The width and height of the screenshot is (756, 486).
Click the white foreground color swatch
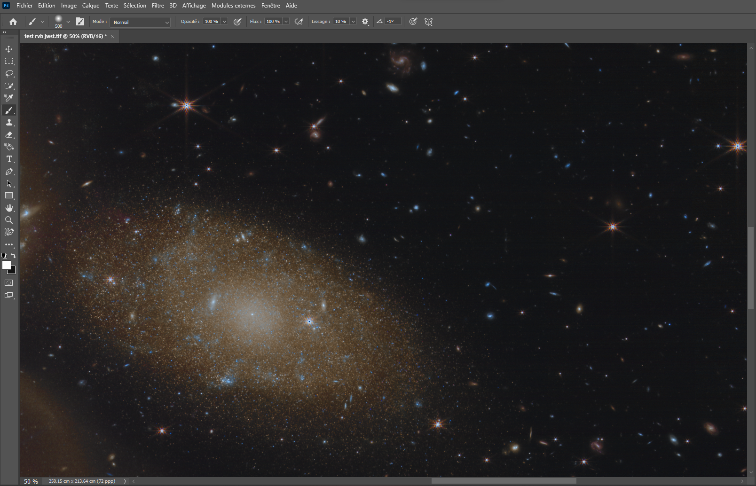point(6,265)
